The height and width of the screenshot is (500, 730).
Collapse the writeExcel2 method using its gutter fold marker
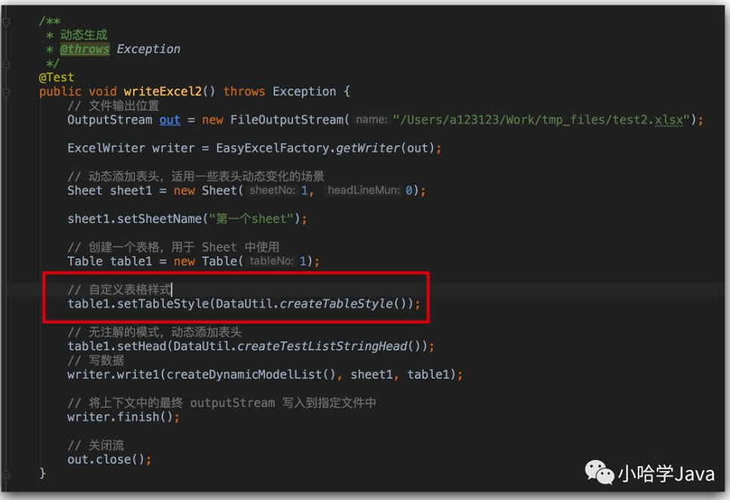(7, 92)
